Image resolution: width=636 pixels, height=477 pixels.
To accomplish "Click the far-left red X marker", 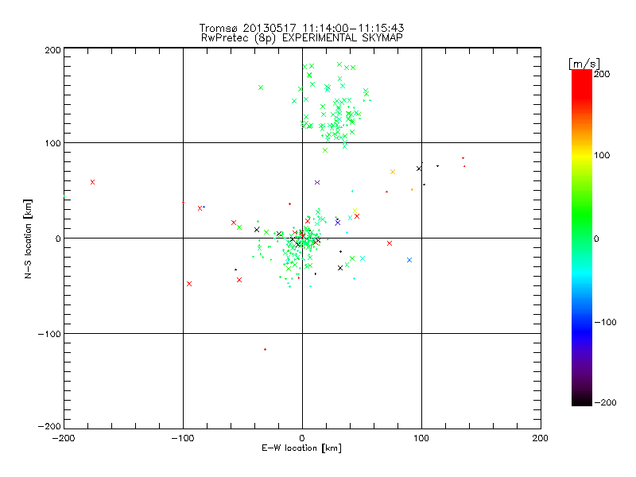I will (92, 182).
